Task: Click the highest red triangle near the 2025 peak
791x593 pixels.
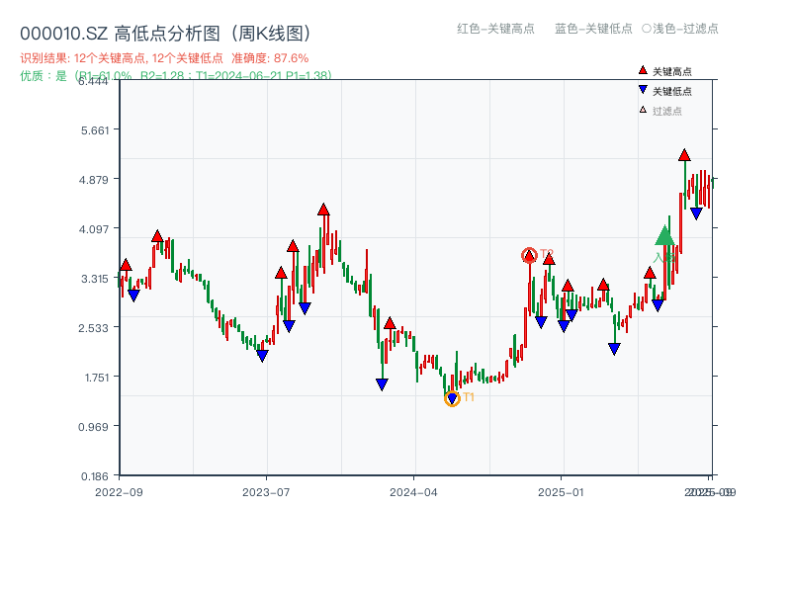Action: (x=682, y=155)
